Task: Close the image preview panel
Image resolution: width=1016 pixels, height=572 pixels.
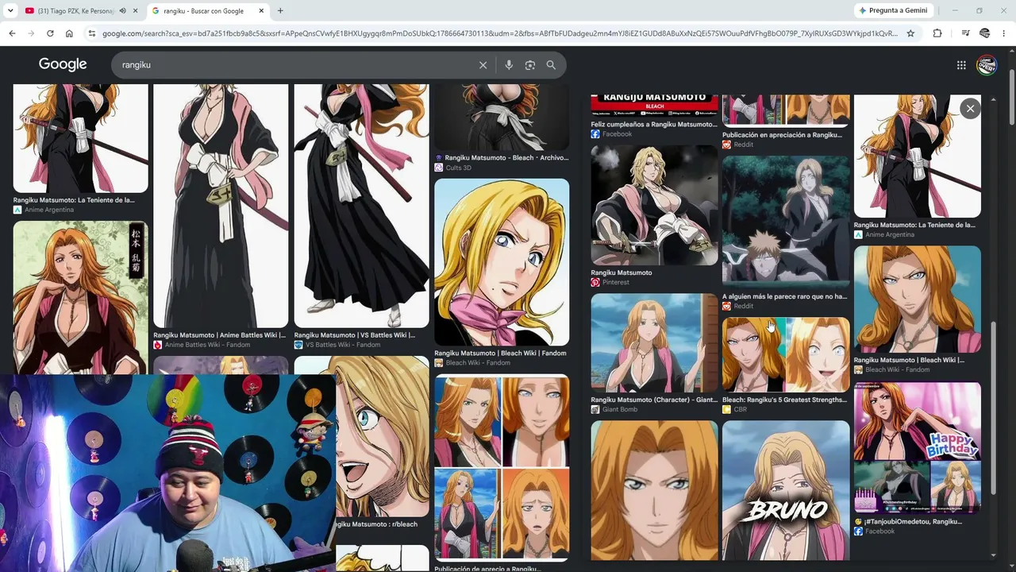Action: (970, 109)
